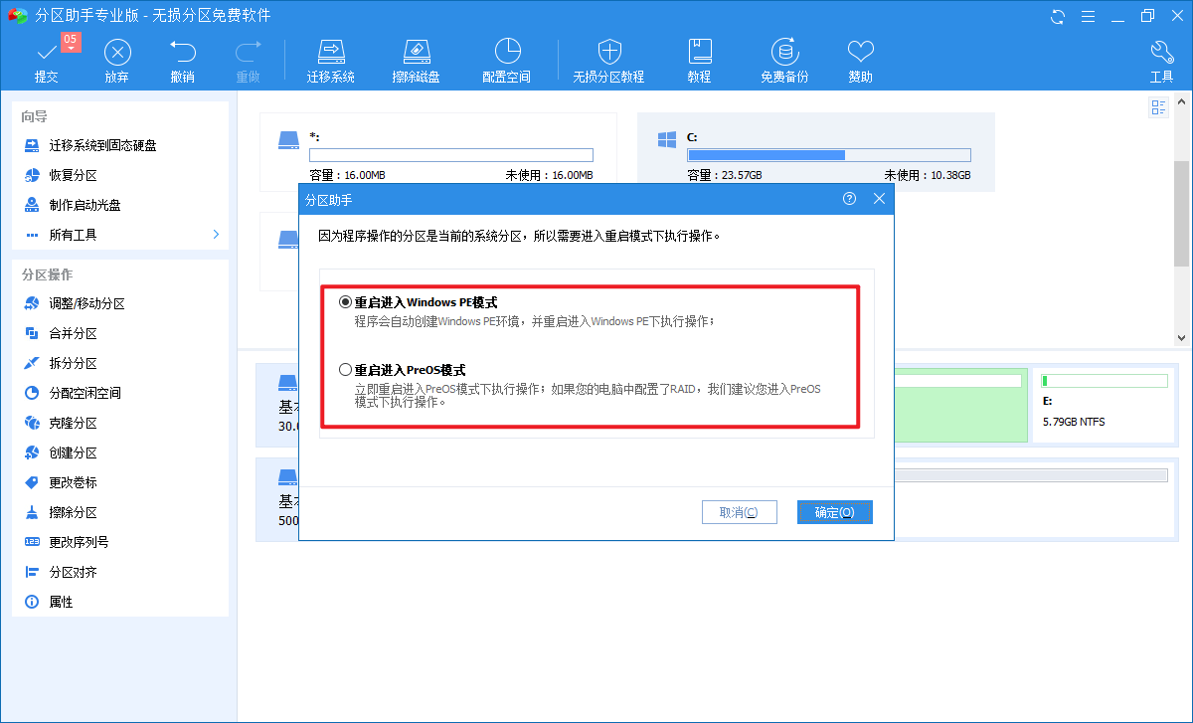Image resolution: width=1193 pixels, height=723 pixels.
Task: Select 重启进入Windows PE模式 radio option
Action: point(344,301)
